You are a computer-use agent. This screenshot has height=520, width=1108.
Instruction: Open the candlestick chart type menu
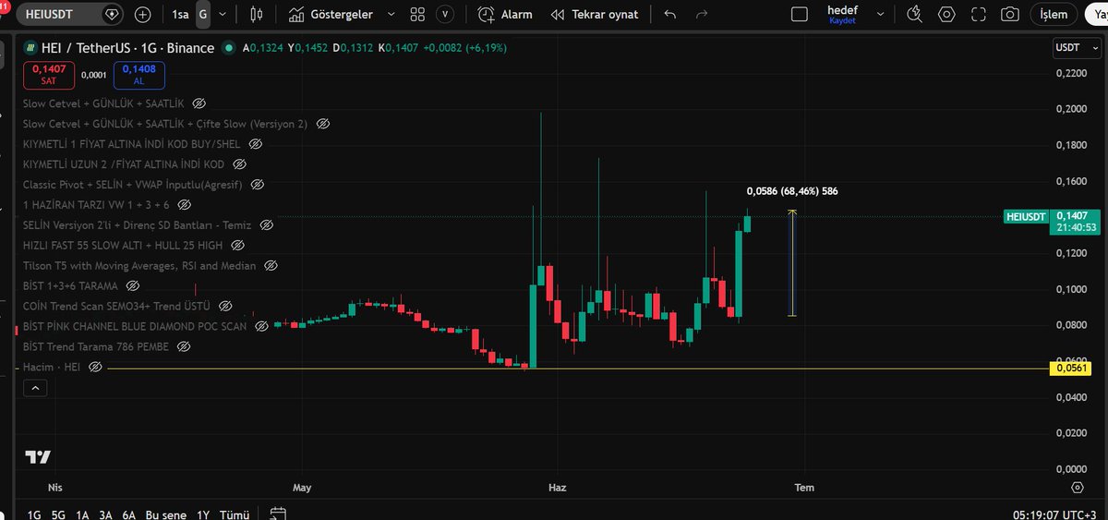[x=257, y=15]
